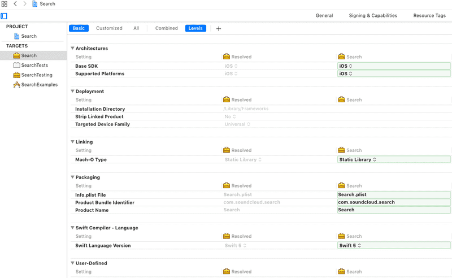Select the Targeted Device Family label

[102, 124]
